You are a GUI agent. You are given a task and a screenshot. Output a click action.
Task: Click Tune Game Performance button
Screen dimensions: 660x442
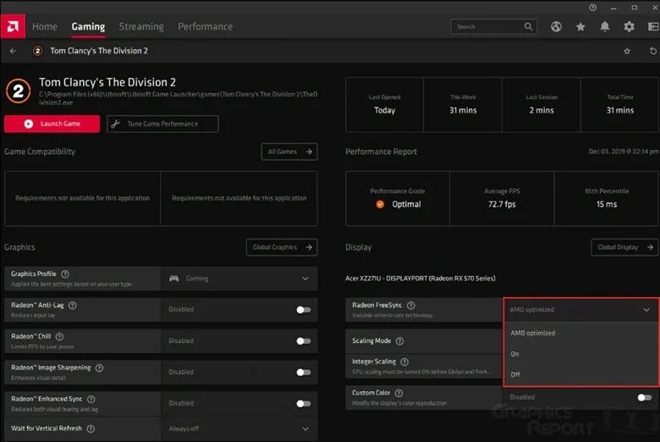pyautogui.click(x=162, y=124)
